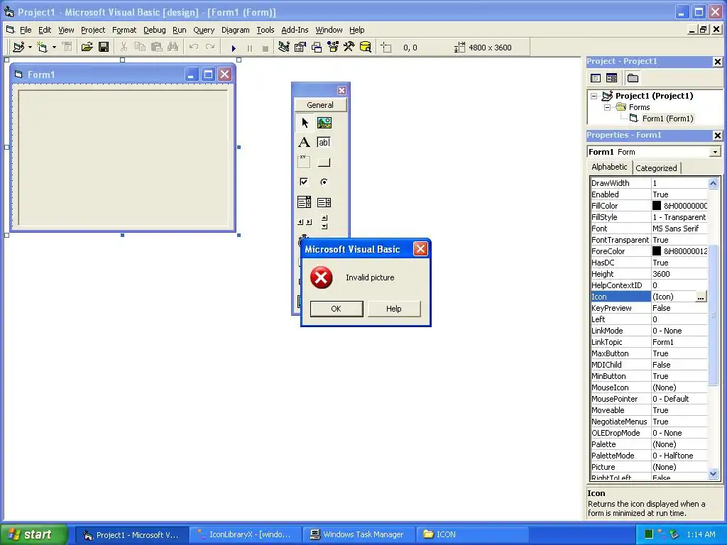This screenshot has height=545, width=727.
Task: Select the Label control (letter A) in toolbox
Action: 304,142
